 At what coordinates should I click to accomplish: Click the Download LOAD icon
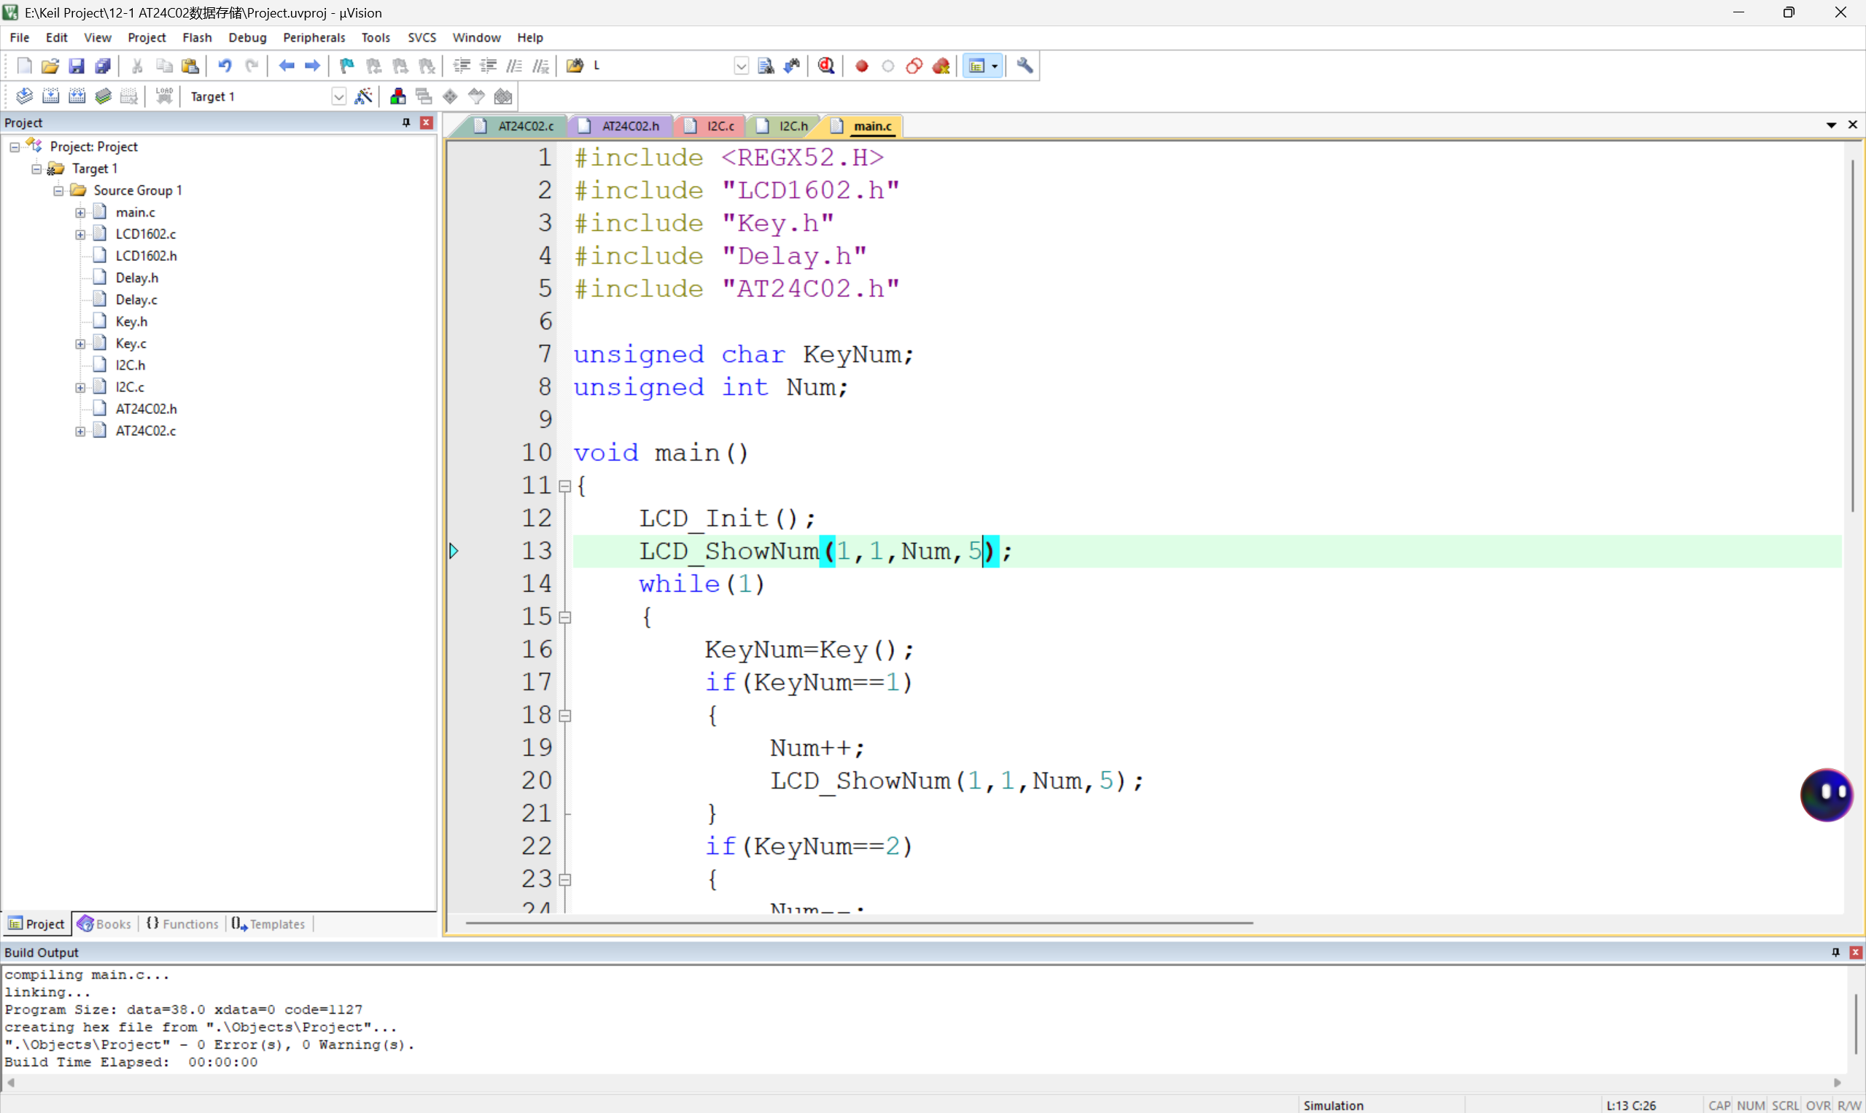tap(163, 96)
